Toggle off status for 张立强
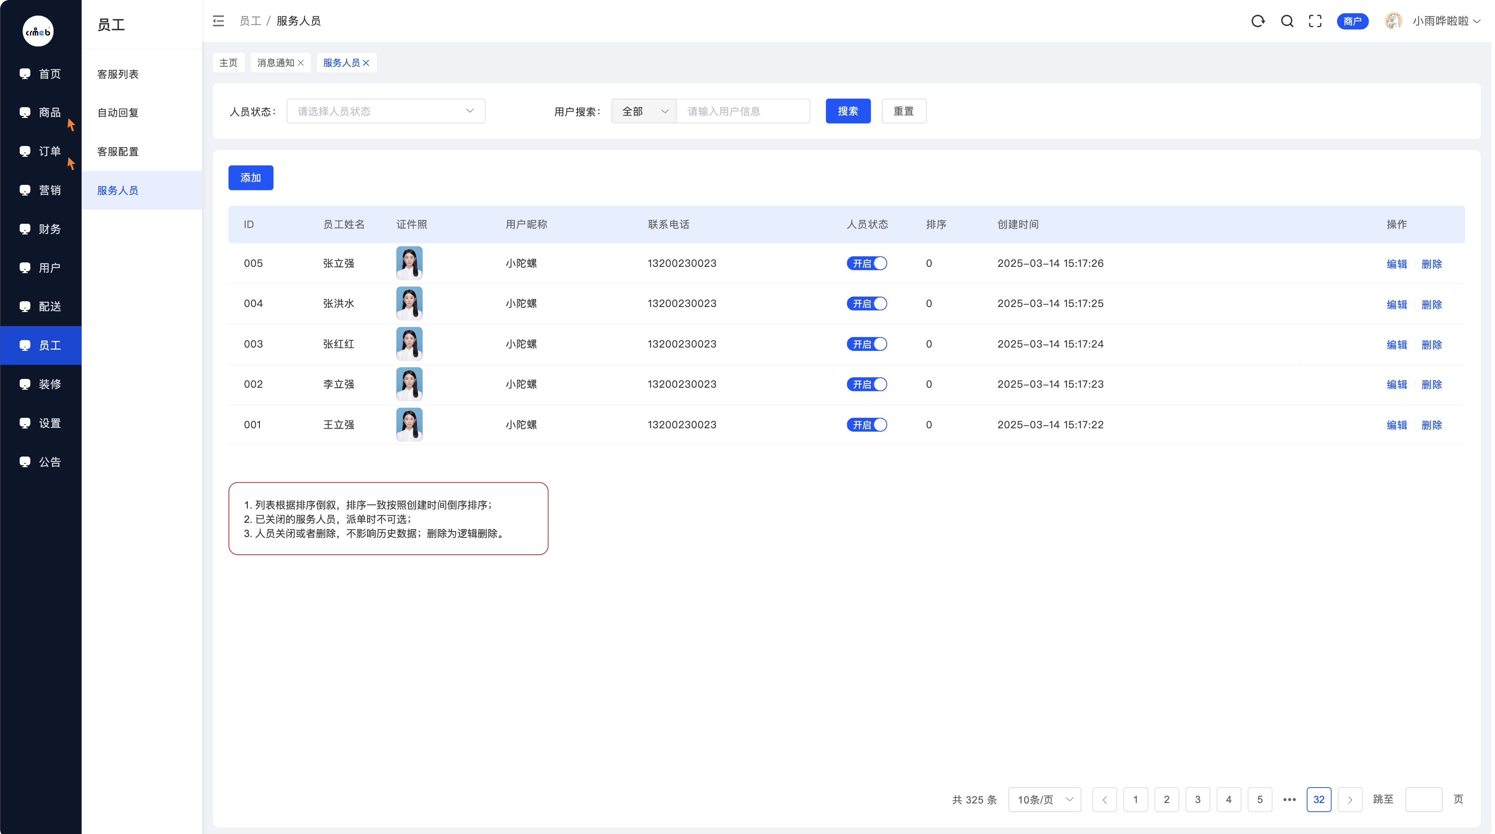Image resolution: width=1495 pixels, height=834 pixels. (866, 264)
